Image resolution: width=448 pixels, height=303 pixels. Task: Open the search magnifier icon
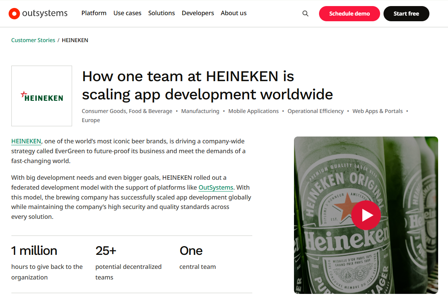click(305, 14)
